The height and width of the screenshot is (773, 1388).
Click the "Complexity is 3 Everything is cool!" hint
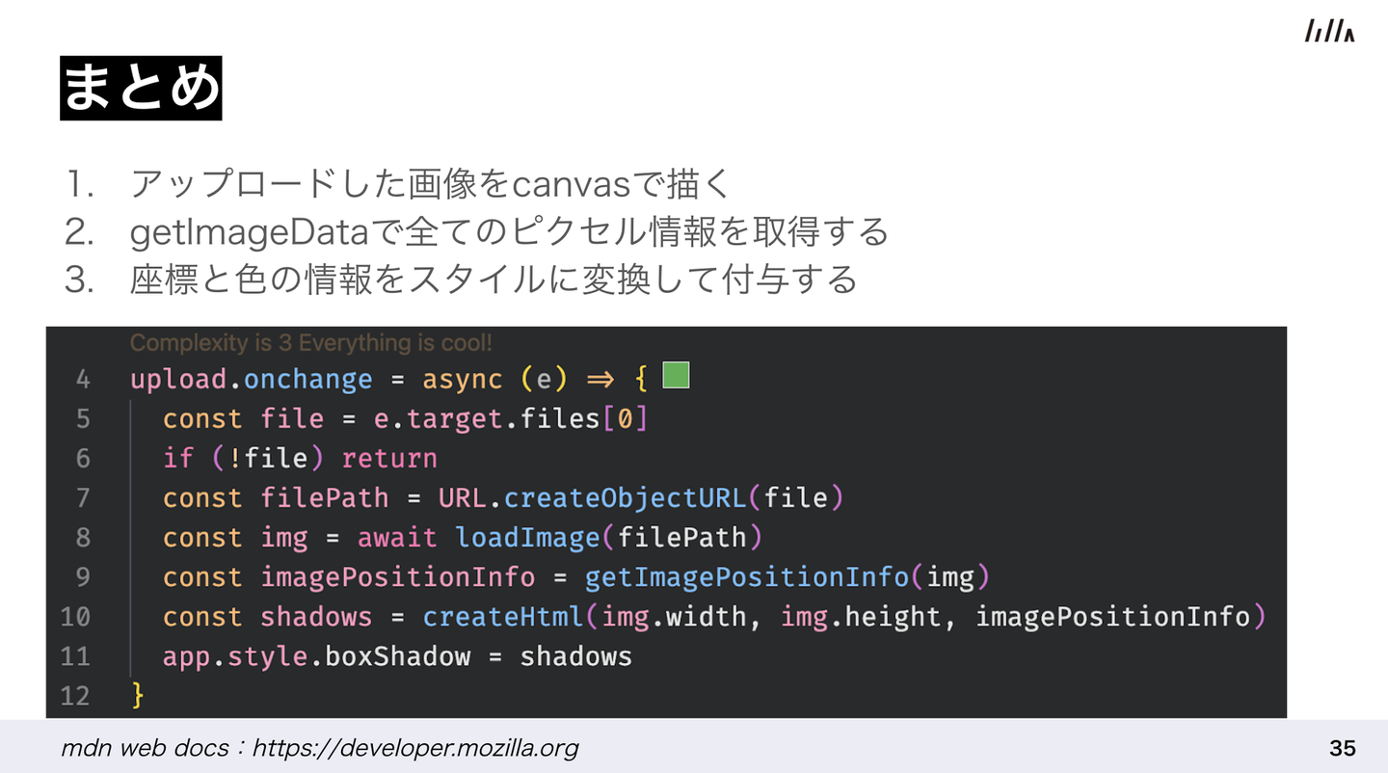point(311,343)
